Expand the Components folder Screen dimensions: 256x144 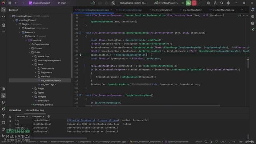pyautogui.click(x=36, y=68)
